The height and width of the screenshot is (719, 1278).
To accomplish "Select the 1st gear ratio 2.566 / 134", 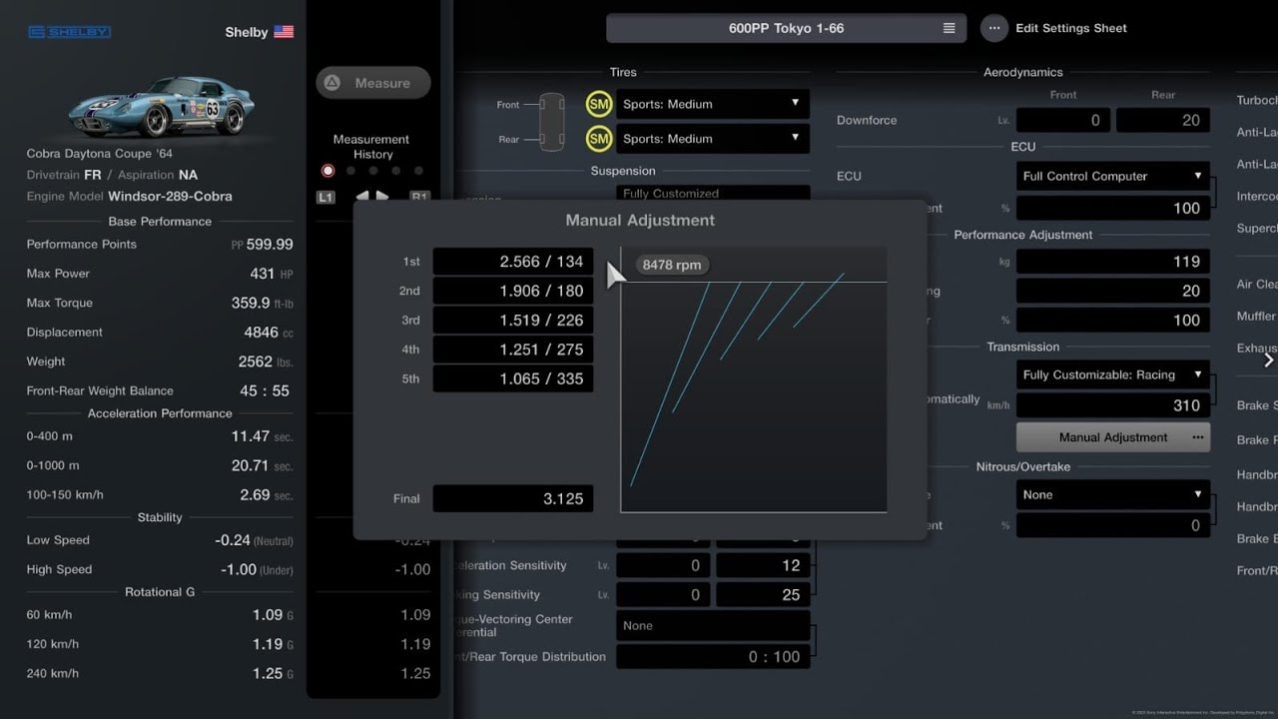I will click(513, 262).
